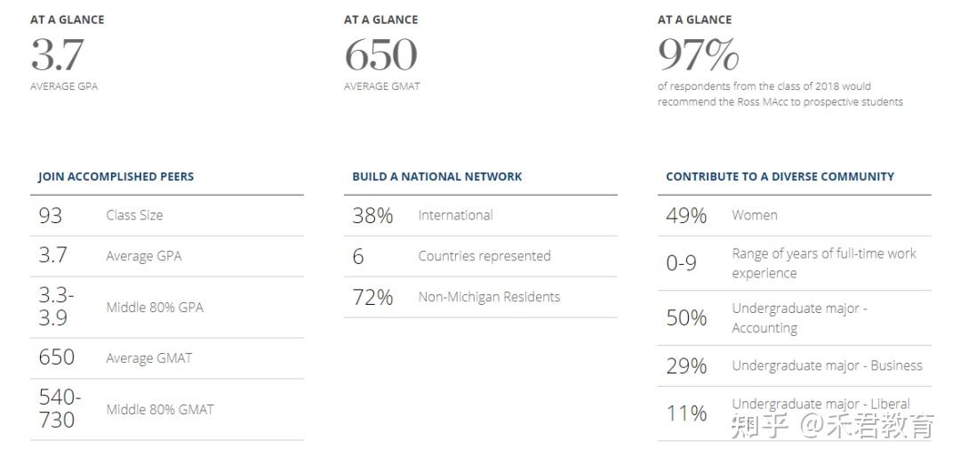960x465 pixels.
Task: Select the Contribute to a Diverse Community heading
Action: 780,176
